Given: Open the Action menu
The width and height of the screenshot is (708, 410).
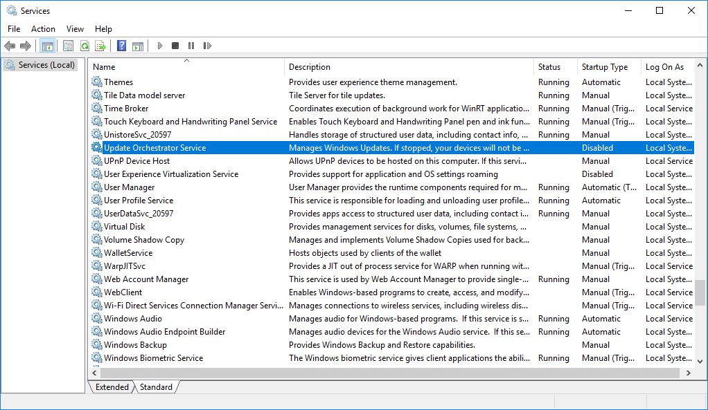Looking at the screenshot, I should [x=43, y=28].
